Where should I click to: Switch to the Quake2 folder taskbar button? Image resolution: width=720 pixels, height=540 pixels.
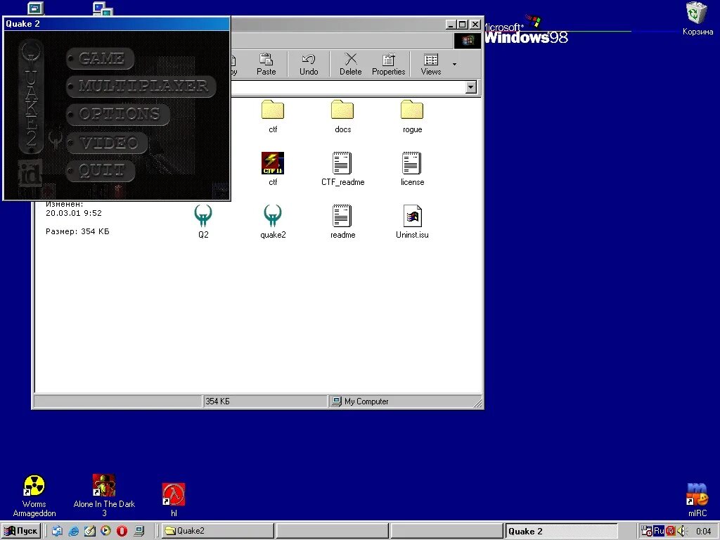click(218, 532)
